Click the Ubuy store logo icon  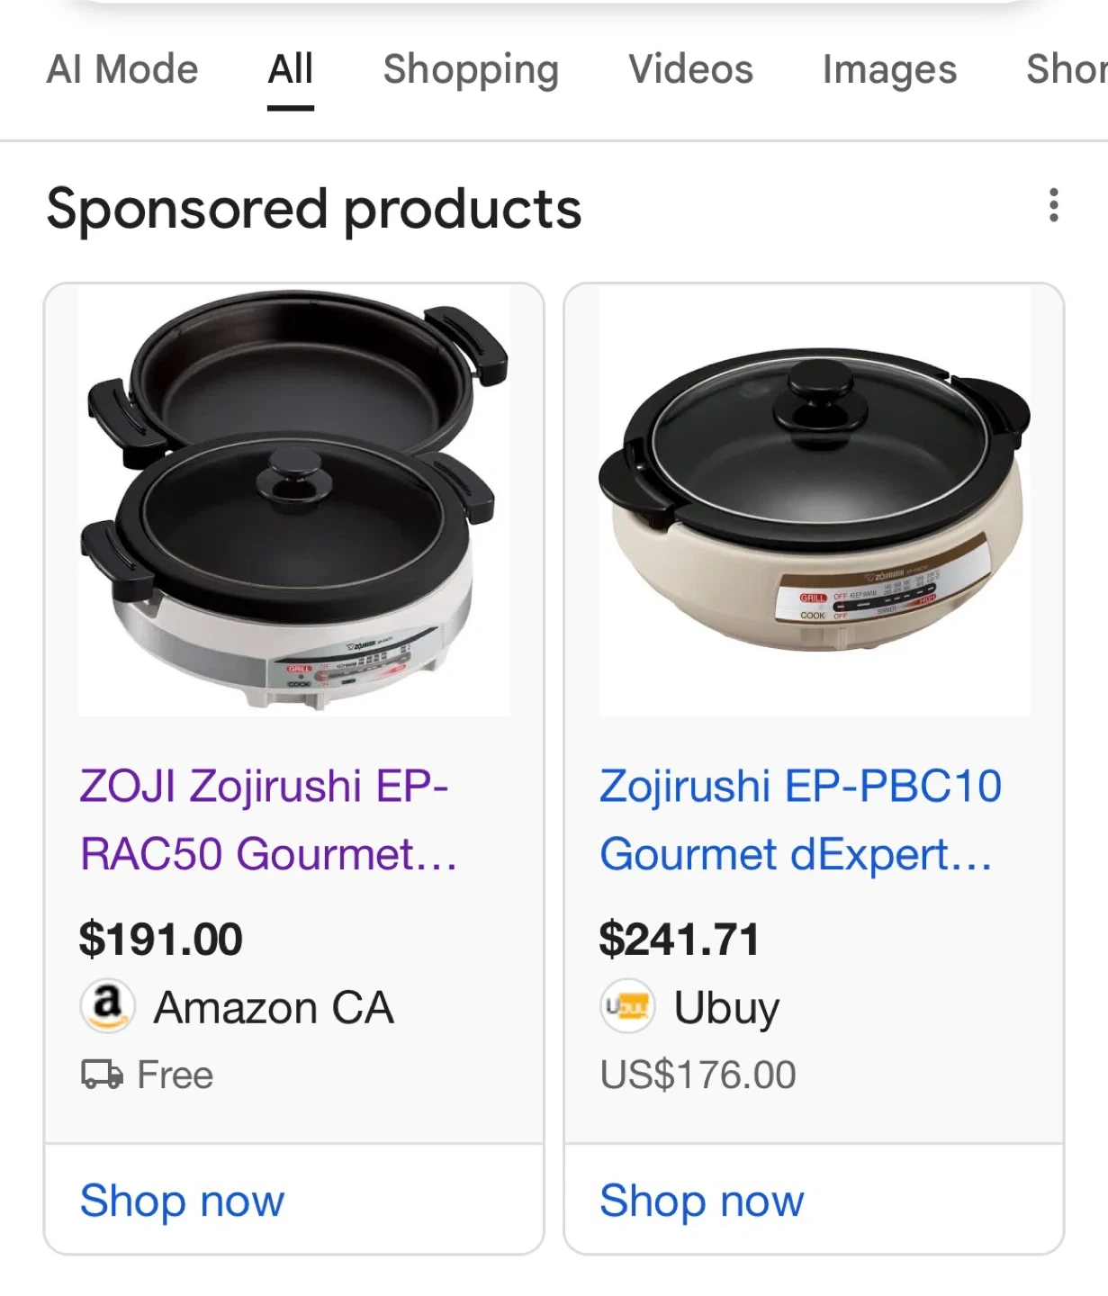click(626, 1006)
